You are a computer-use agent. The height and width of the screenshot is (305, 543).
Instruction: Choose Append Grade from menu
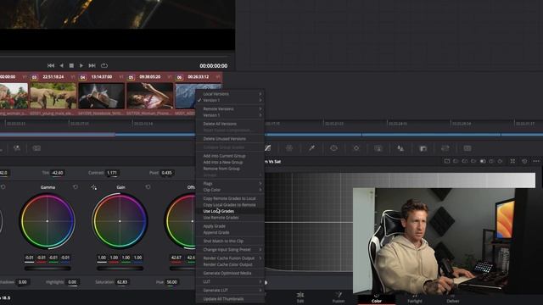pos(230,232)
